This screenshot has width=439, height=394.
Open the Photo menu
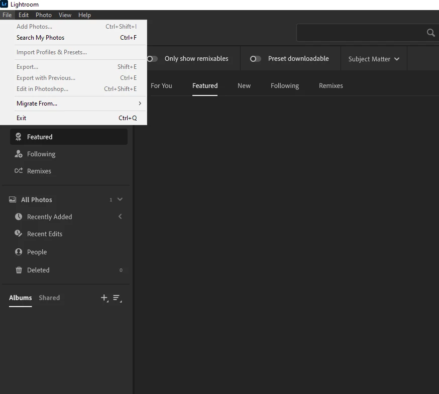pos(43,15)
